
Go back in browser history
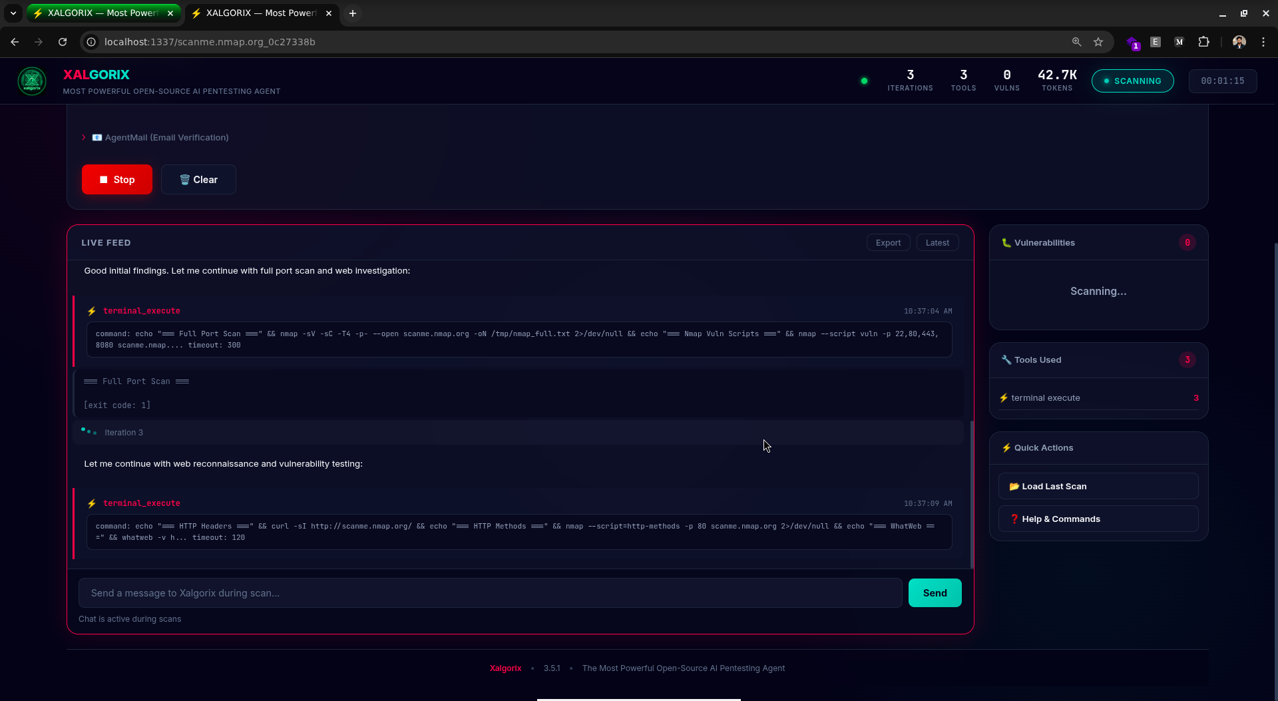15,42
